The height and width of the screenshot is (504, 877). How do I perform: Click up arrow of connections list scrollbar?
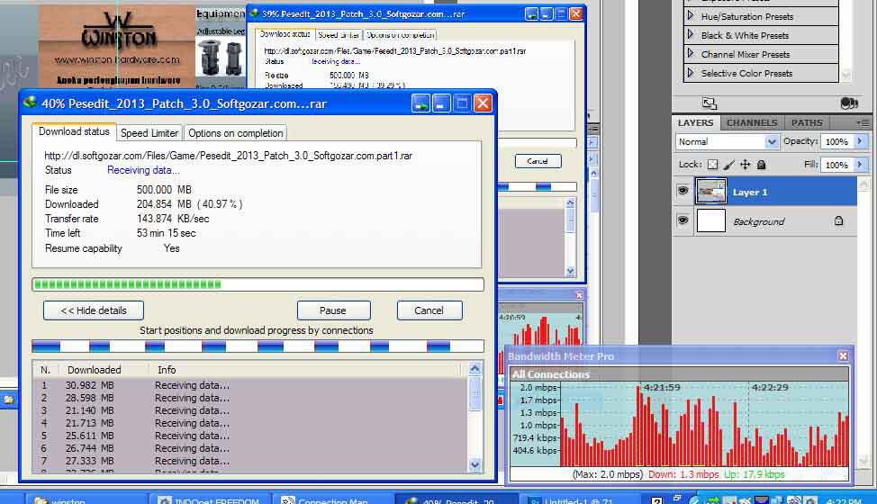click(475, 368)
